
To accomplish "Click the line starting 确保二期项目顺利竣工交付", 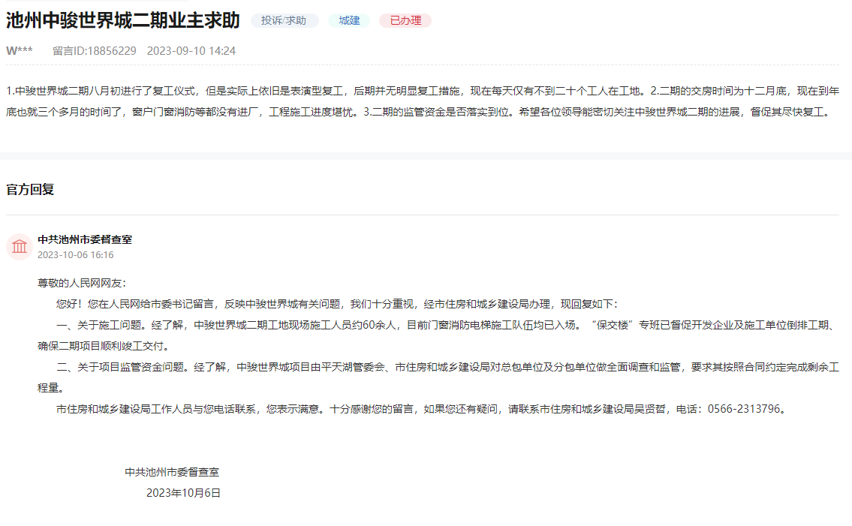I will point(105,346).
